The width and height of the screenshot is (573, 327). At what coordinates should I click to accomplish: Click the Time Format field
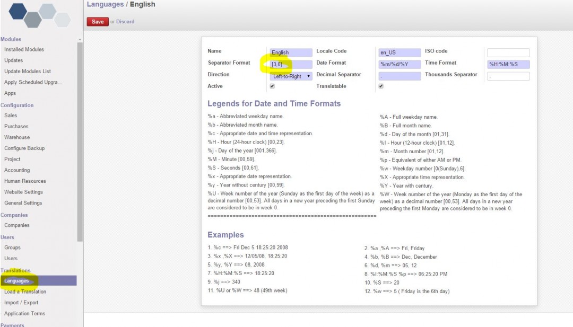[508, 64]
